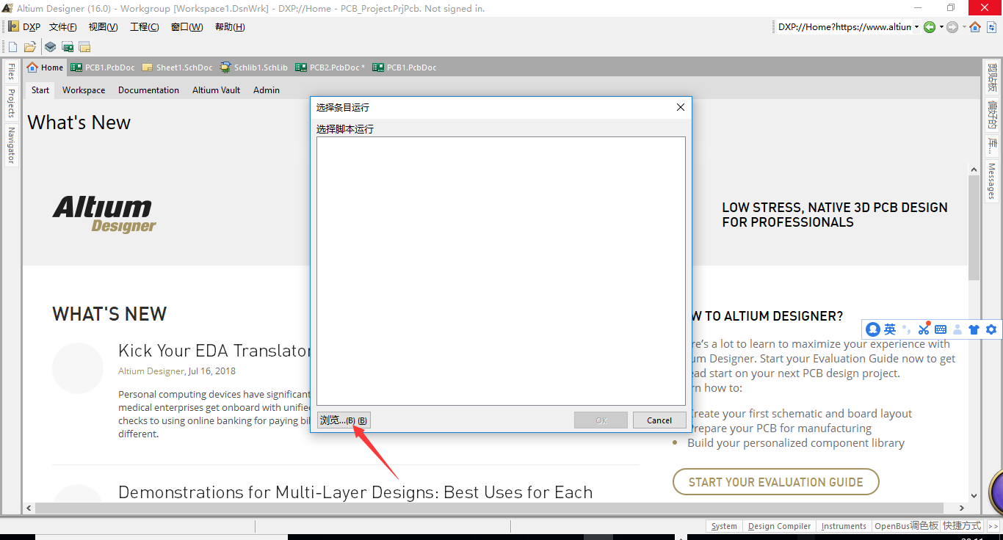Open the 窗口(W) menu
1003x540 pixels.
click(187, 27)
